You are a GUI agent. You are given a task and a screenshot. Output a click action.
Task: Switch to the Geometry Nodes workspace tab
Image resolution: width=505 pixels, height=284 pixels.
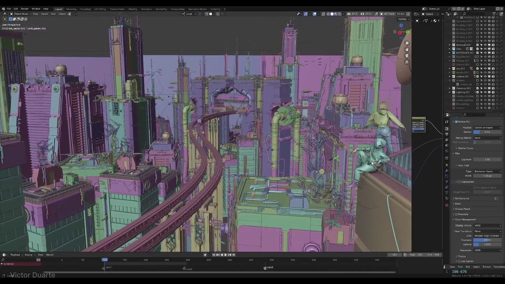(x=198, y=9)
